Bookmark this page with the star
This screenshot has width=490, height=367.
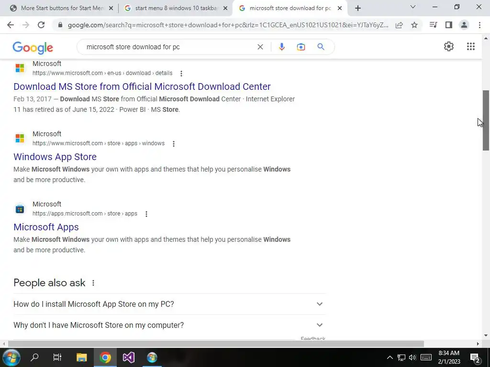pos(414,25)
